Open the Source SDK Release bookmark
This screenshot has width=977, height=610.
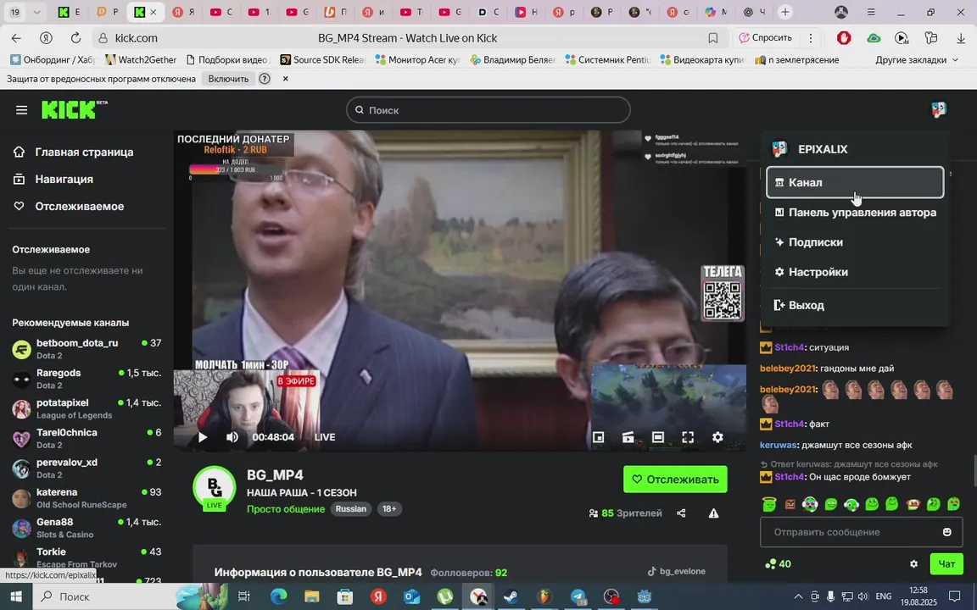323,60
